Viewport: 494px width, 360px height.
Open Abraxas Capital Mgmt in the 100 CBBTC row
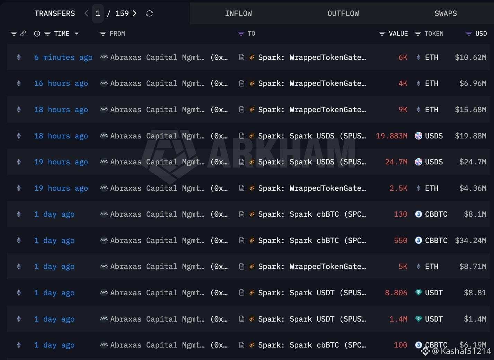tap(157, 345)
